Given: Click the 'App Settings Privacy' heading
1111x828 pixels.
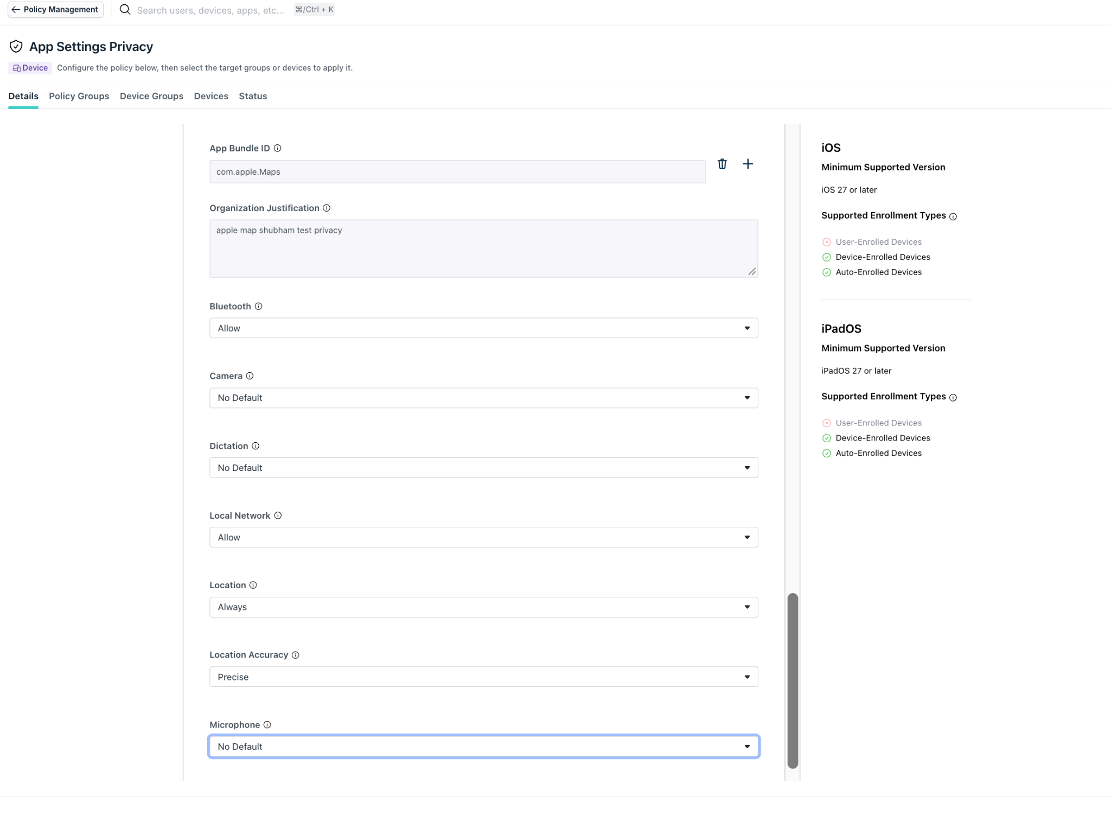Looking at the screenshot, I should pyautogui.click(x=91, y=47).
